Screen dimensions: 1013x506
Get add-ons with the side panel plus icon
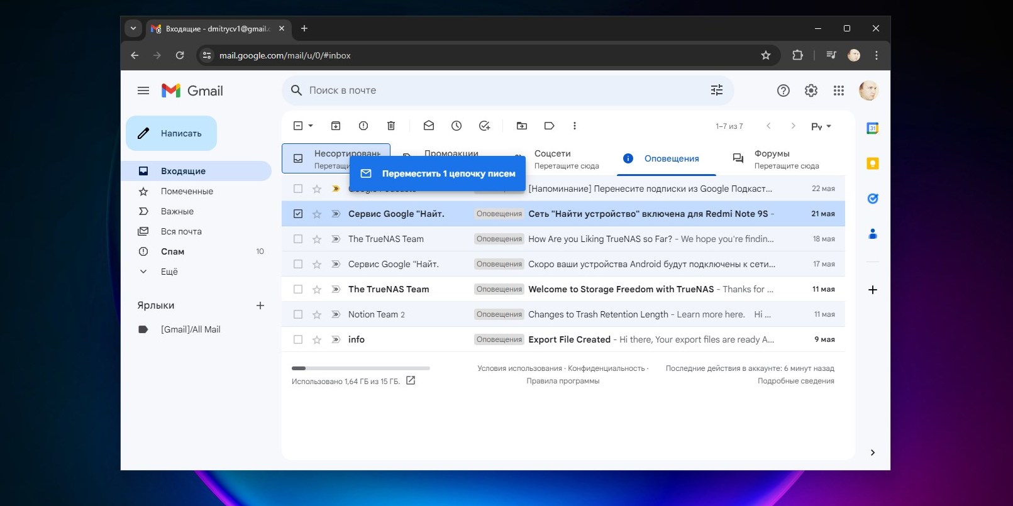point(873,290)
